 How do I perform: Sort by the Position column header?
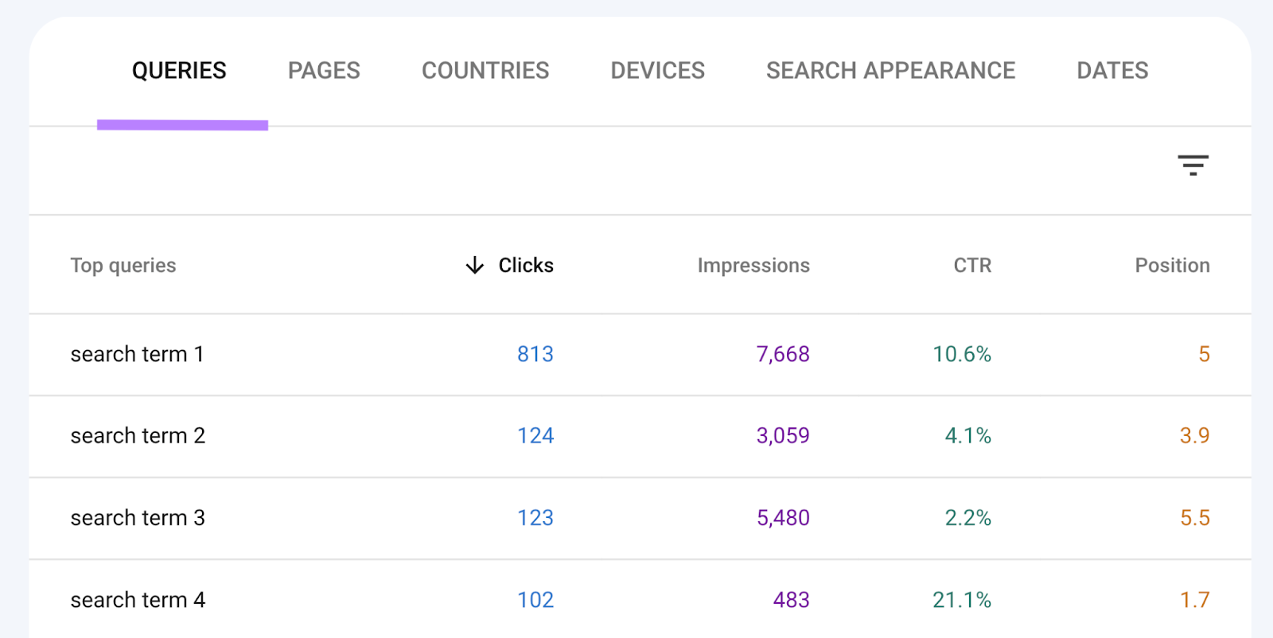click(1172, 266)
